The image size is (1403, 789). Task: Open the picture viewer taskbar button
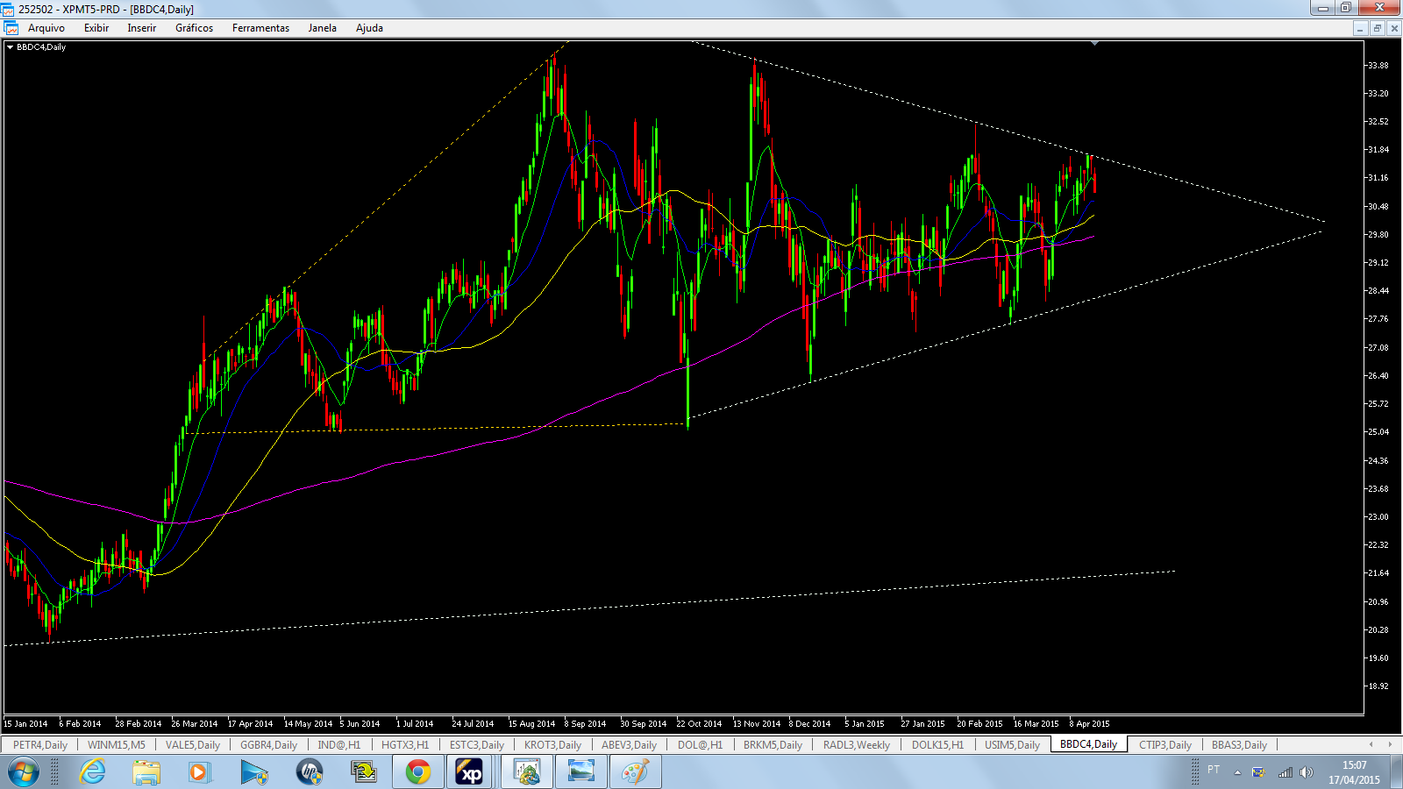[581, 772]
